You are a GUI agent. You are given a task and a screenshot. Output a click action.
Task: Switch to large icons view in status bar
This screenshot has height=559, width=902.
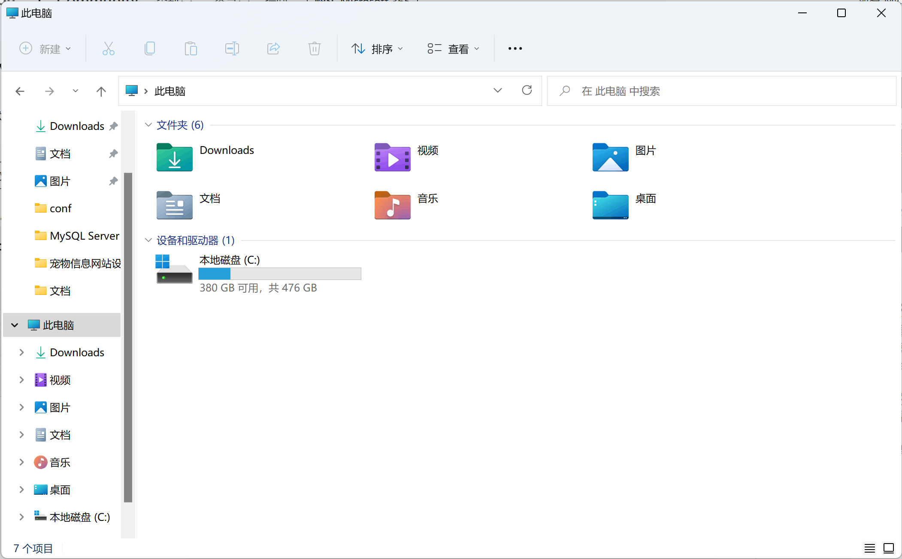888,548
